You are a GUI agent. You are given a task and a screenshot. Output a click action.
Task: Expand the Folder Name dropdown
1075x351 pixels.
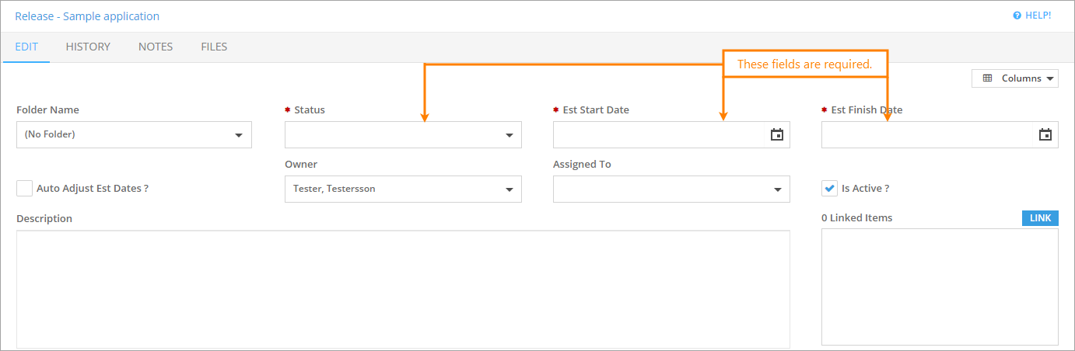click(239, 135)
